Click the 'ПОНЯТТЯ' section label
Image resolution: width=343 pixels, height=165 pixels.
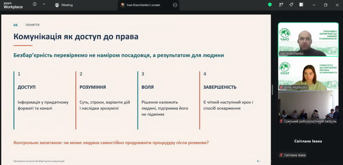32,25
